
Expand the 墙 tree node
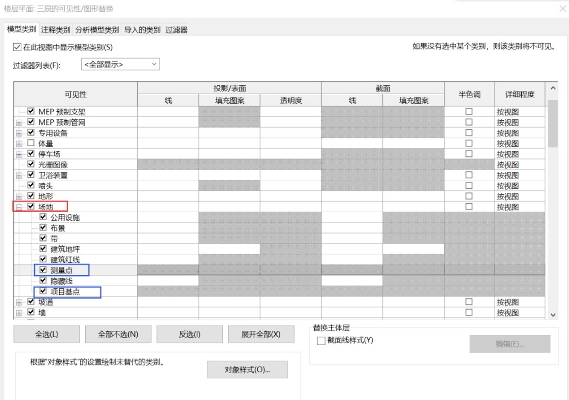(x=19, y=313)
